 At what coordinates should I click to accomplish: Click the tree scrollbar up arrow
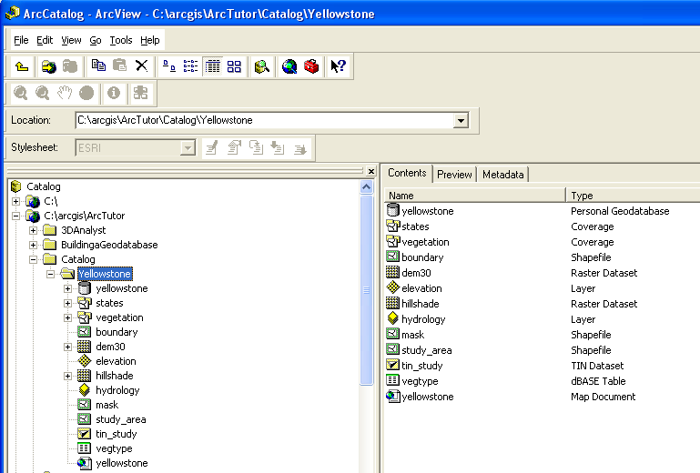pyautogui.click(x=367, y=187)
